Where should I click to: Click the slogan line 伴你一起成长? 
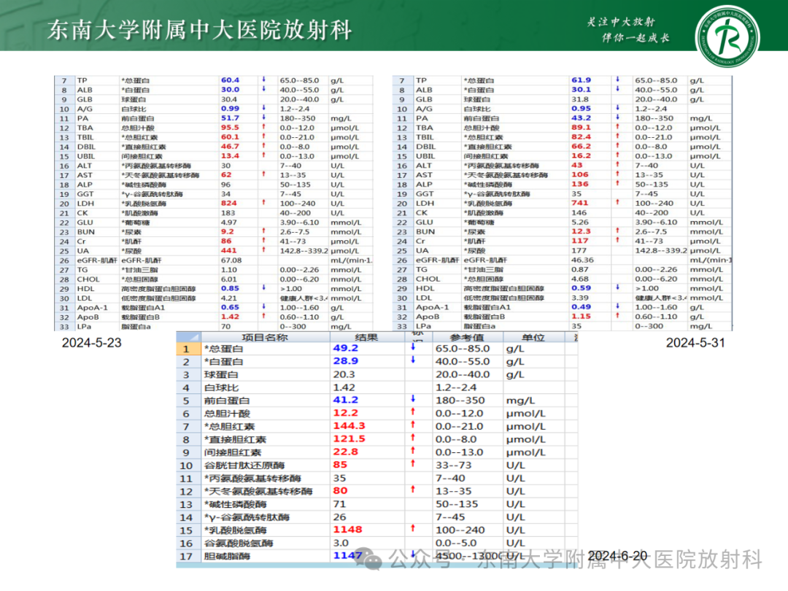point(636,38)
